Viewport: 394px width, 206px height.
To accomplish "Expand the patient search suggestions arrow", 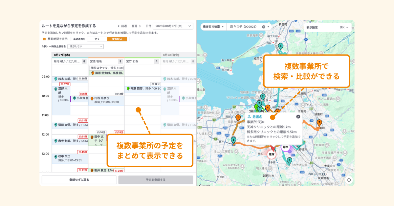I will [269, 27].
